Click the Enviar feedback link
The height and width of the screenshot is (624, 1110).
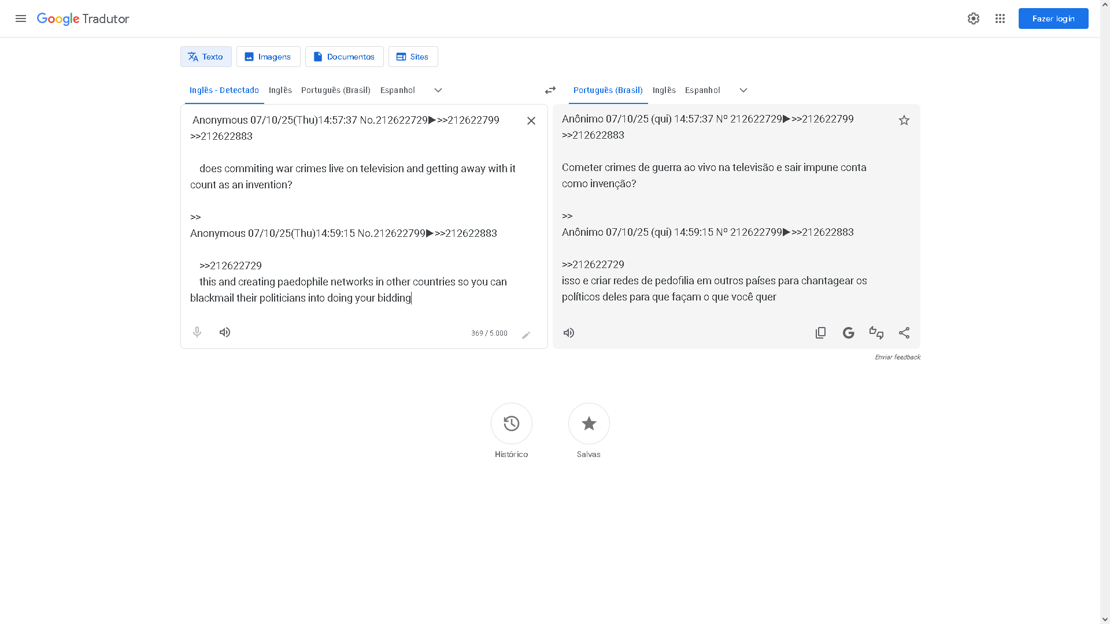tap(897, 357)
